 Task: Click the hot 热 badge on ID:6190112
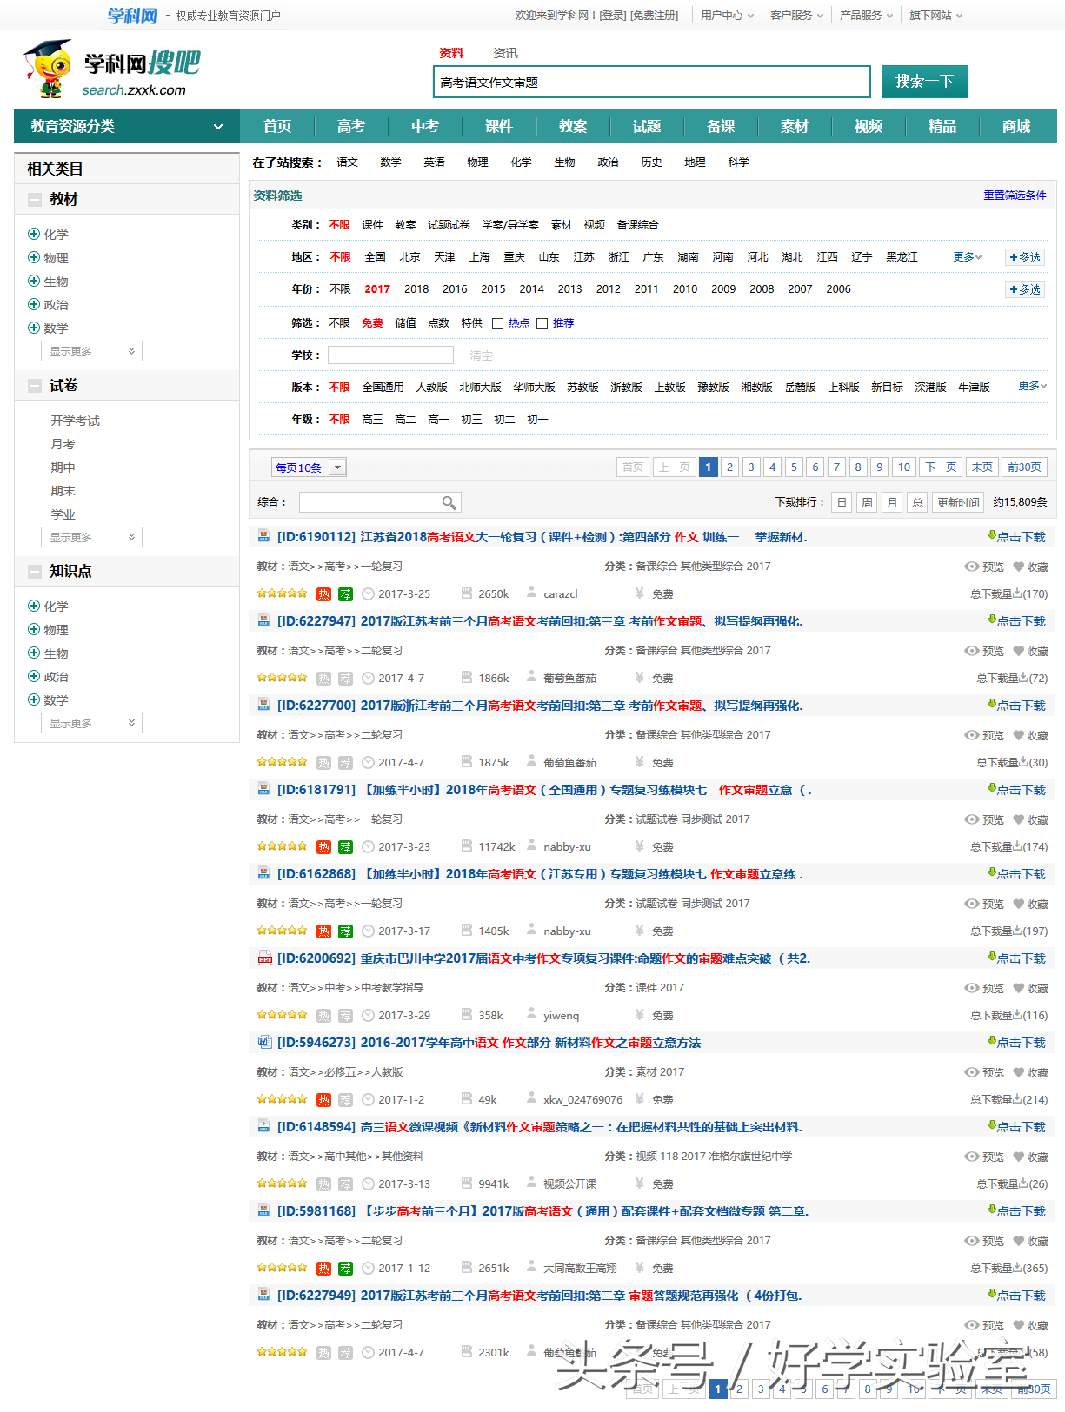click(323, 594)
